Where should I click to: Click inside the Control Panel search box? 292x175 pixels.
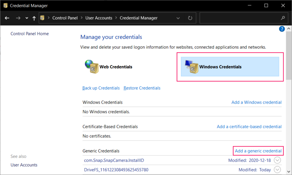[x=240, y=18]
